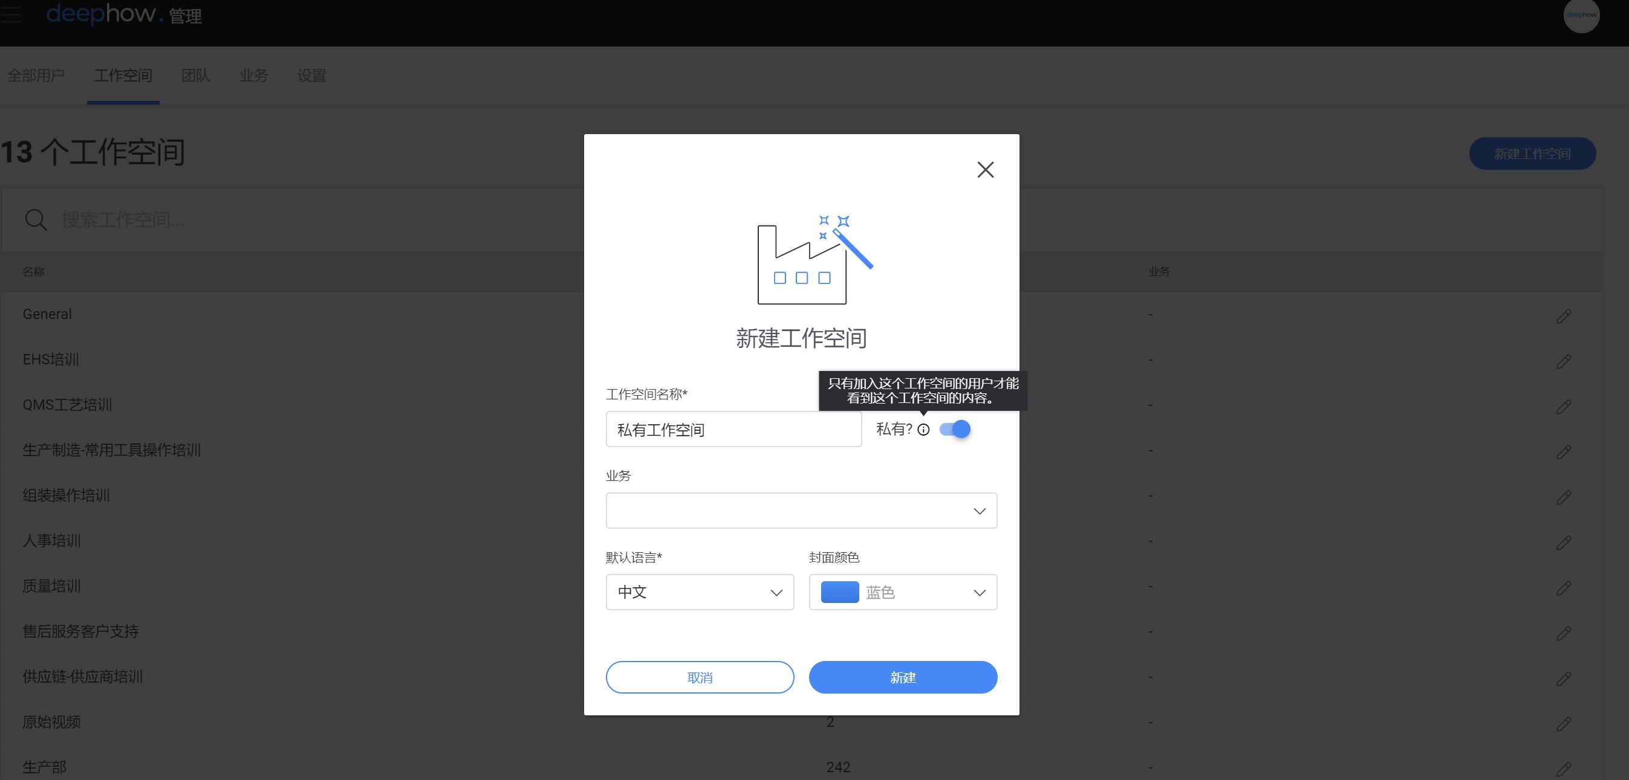Click the 名称 column header
Screen dimensions: 1629x780
pyautogui.click(x=33, y=272)
